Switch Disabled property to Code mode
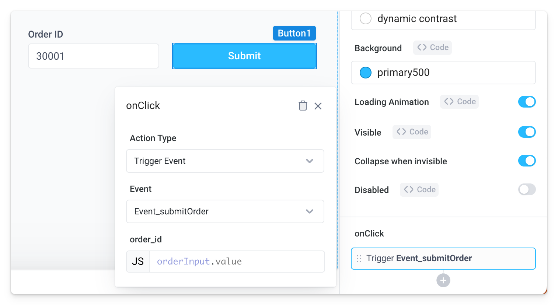This screenshot has height=305, width=558. coord(419,190)
